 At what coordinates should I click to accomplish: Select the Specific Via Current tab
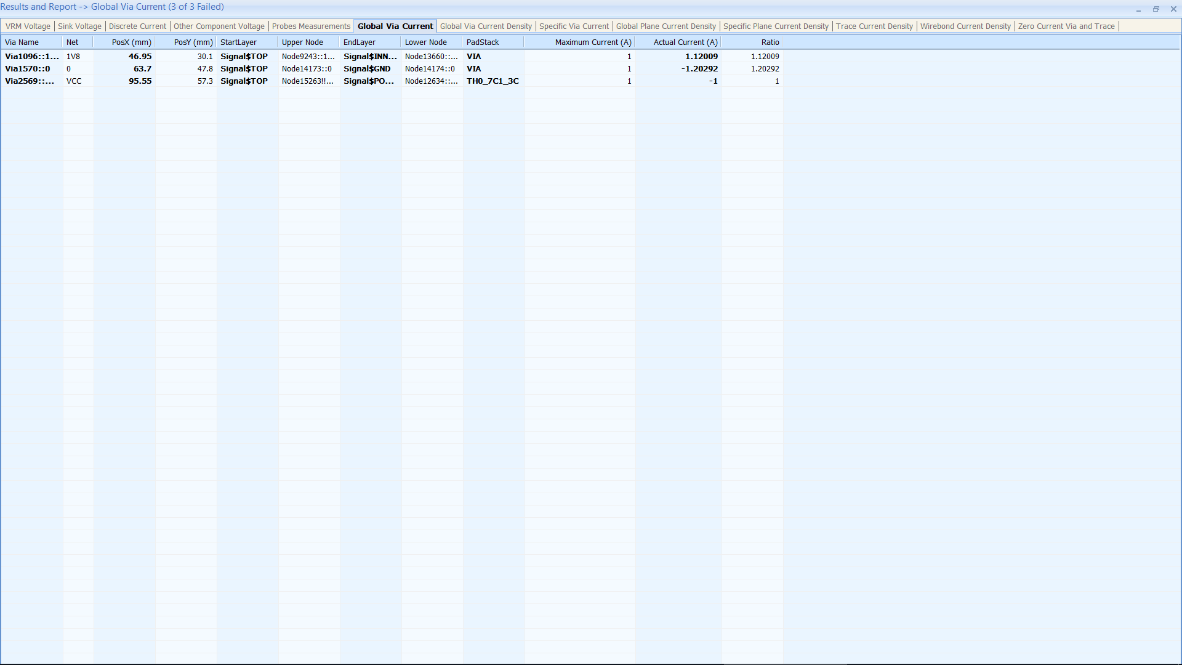[x=574, y=26]
